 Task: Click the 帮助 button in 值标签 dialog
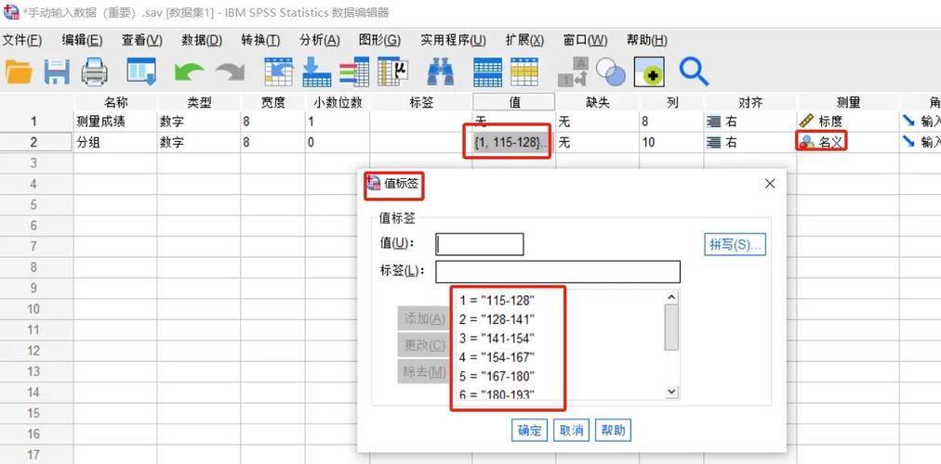[614, 430]
